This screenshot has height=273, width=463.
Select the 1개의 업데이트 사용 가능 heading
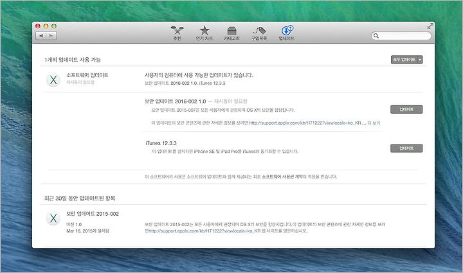(x=73, y=60)
